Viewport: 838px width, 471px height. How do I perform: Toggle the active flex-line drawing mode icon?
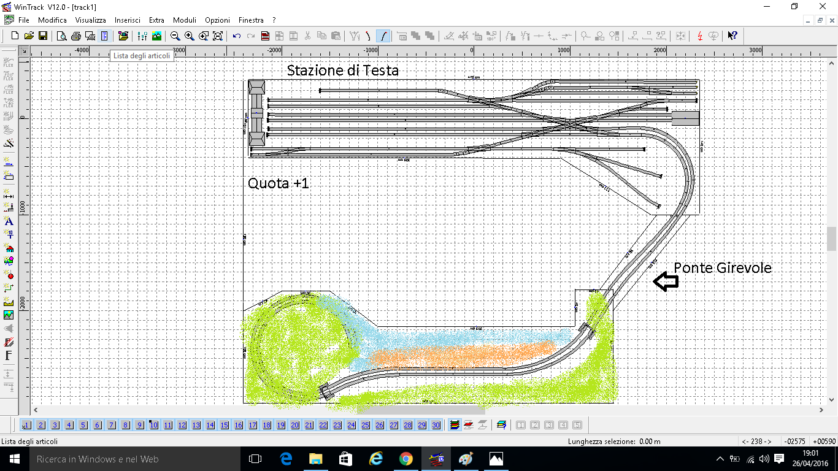383,36
